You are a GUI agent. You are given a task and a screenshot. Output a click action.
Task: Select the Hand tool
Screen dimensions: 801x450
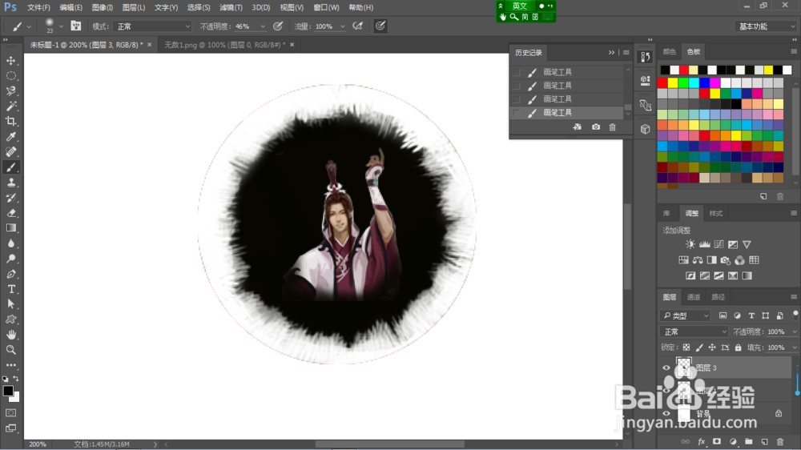(10, 335)
